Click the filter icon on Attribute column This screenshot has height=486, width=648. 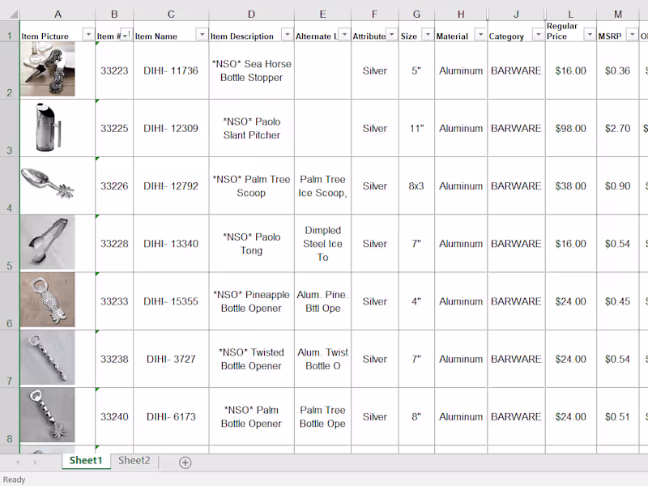[x=391, y=35]
